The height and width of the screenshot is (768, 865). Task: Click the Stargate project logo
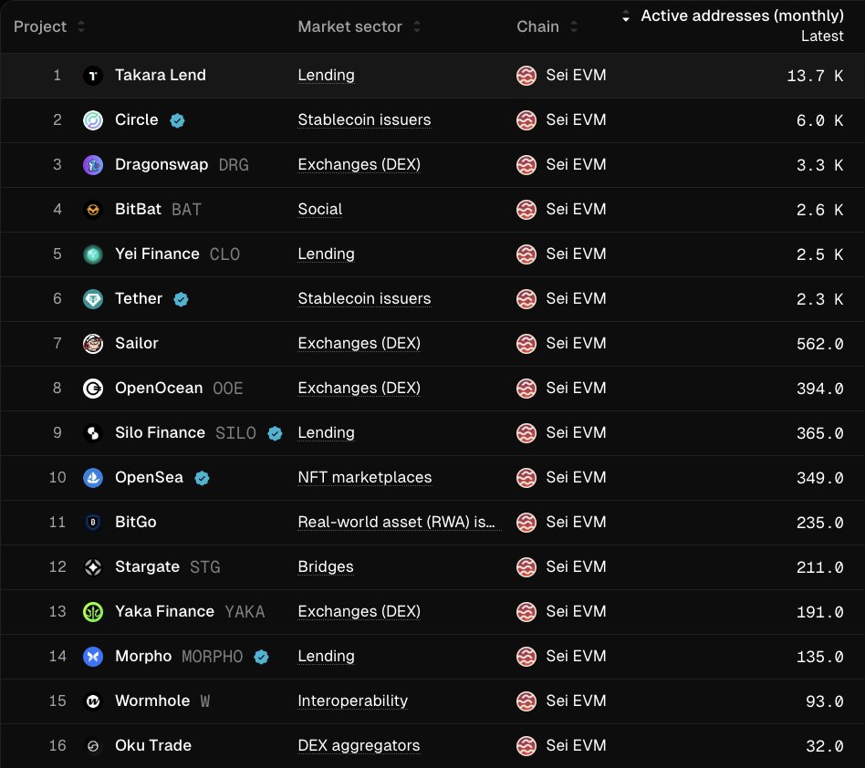tap(93, 566)
